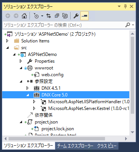
Task: Click the Pending Changes Filter clock icon
Action: point(36,16)
